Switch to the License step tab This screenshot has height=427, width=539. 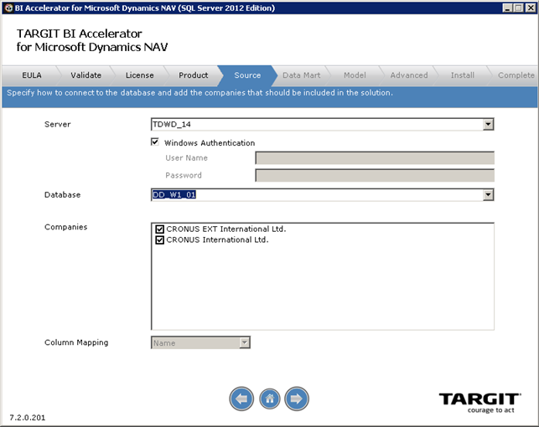(139, 75)
